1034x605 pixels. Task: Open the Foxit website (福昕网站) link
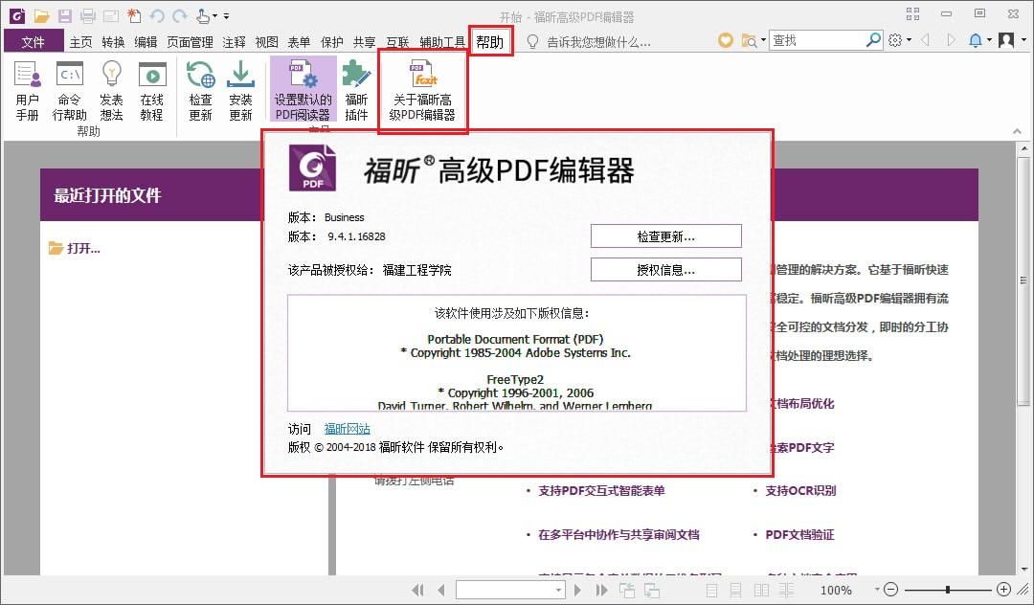(347, 429)
